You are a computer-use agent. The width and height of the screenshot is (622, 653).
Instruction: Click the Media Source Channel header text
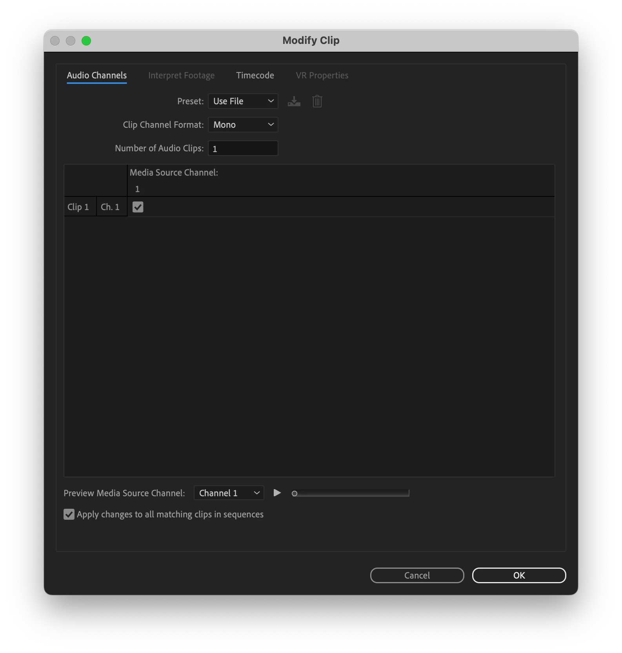pos(174,172)
